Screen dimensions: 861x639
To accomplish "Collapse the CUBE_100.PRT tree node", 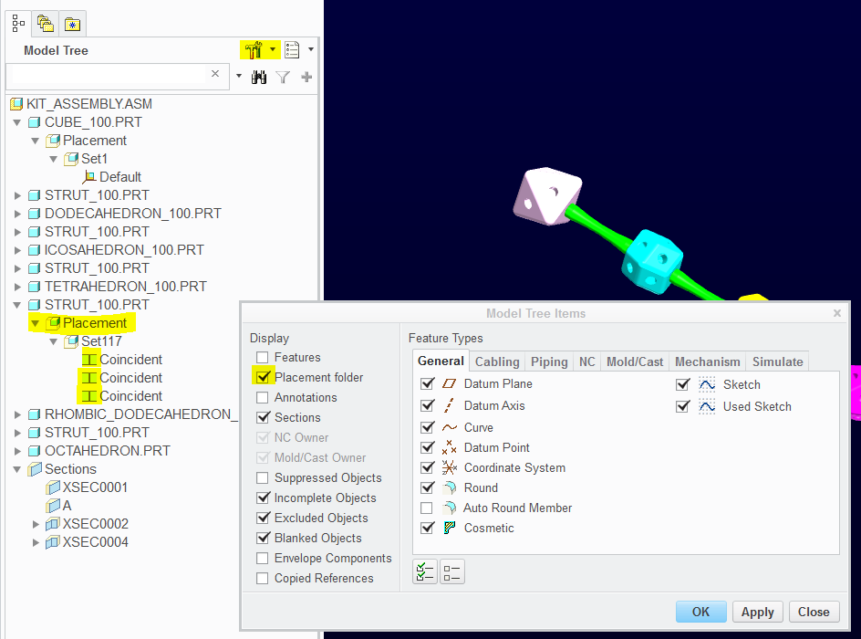I will pos(17,122).
